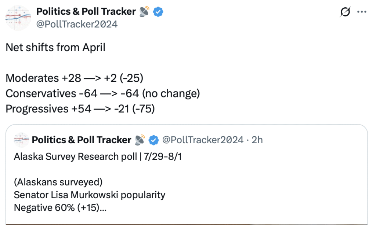Click the satellite emoji beside the top name
376x225 pixels.
[x=144, y=12]
